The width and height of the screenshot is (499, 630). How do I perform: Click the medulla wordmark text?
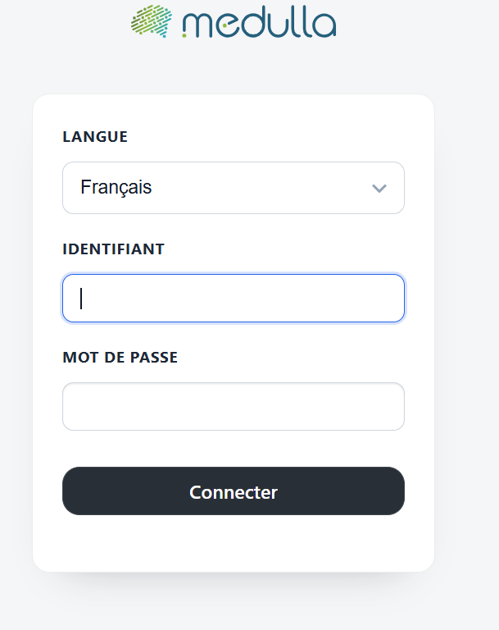pos(259,23)
